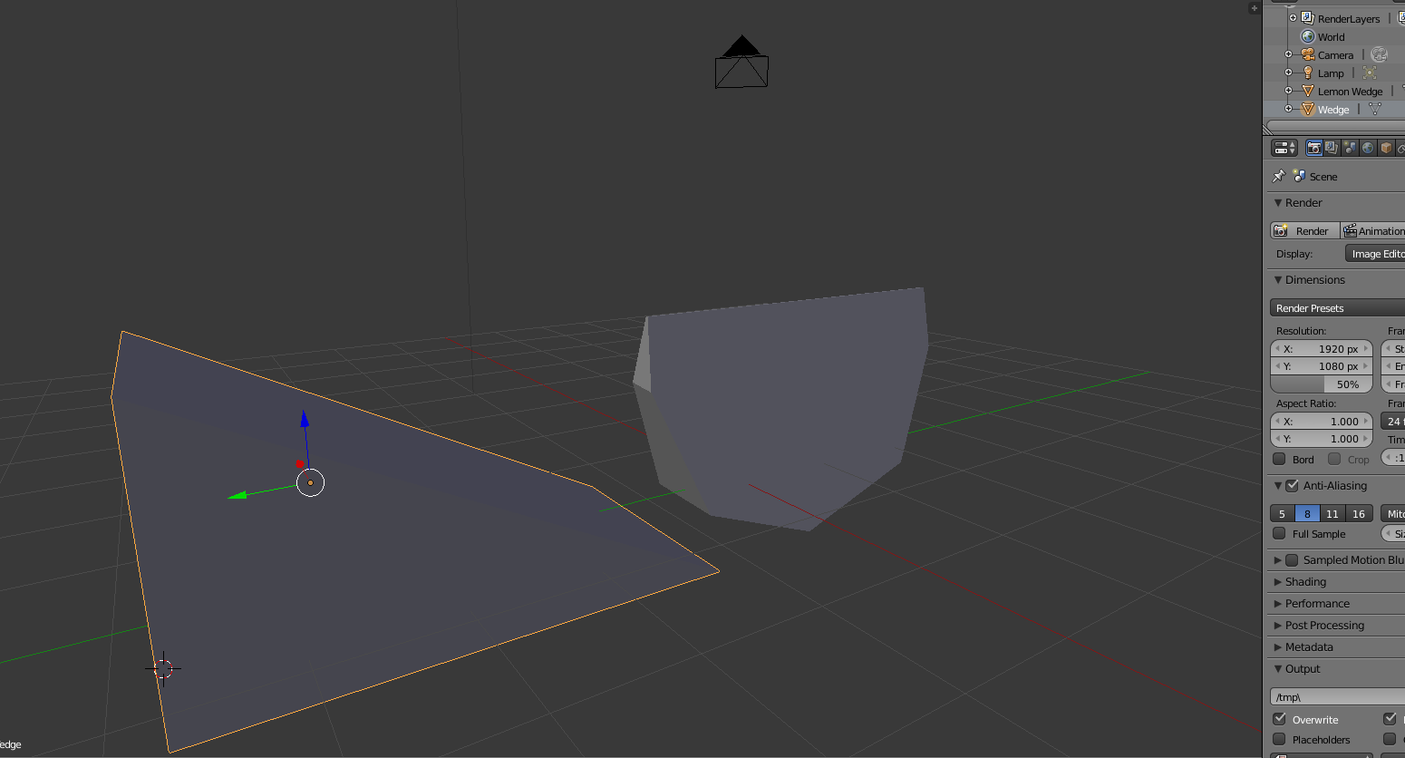Expand the RenderLayers tree item

[1293, 18]
